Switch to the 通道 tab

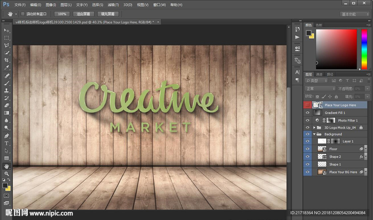click(x=319, y=74)
